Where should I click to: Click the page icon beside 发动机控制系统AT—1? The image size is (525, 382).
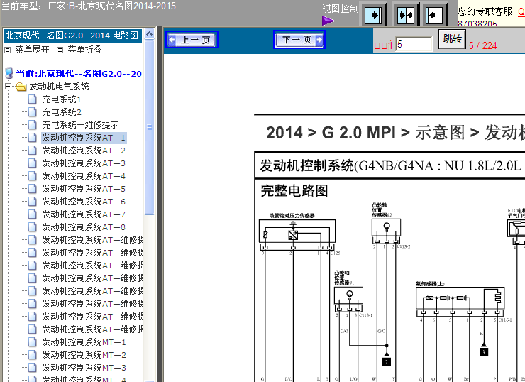coord(33,138)
